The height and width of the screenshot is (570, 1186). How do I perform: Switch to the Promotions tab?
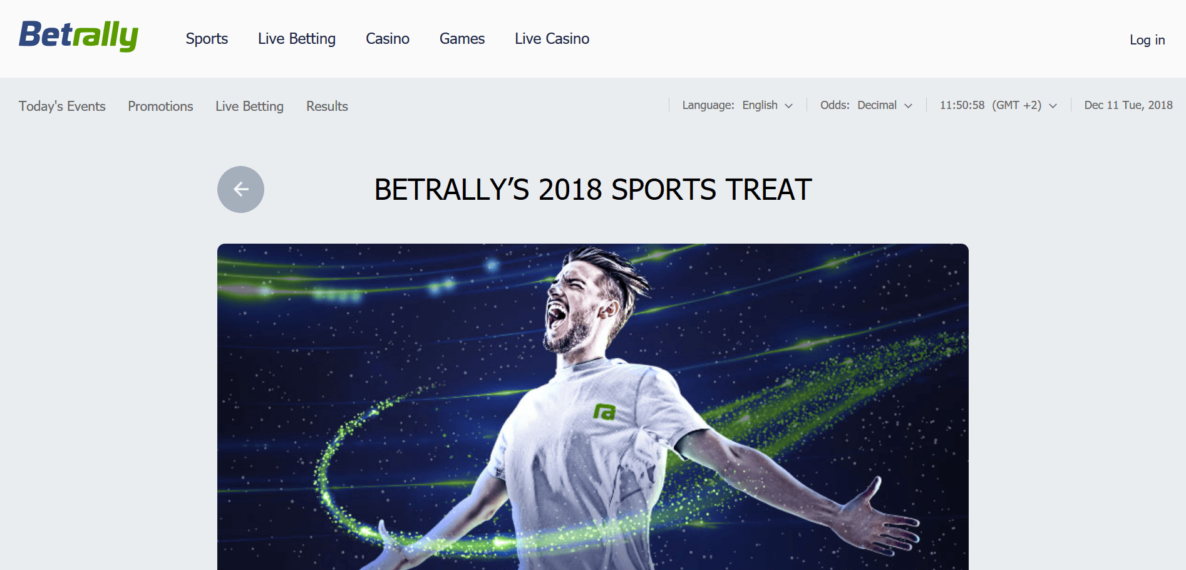(160, 106)
